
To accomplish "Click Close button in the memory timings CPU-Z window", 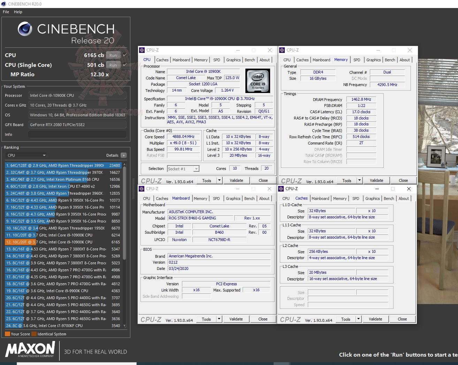I will (x=403, y=180).
